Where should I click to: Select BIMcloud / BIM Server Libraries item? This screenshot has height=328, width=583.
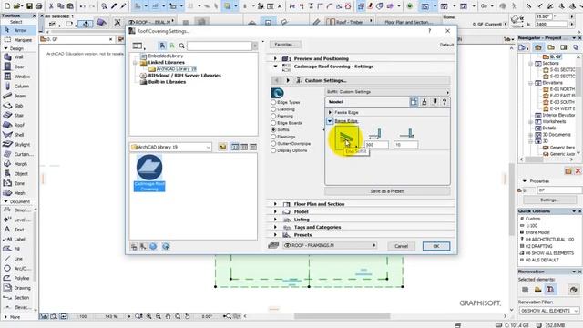(184, 76)
